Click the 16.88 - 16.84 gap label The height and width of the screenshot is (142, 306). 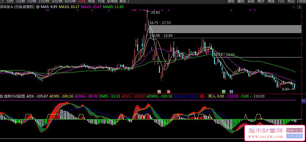point(162,36)
